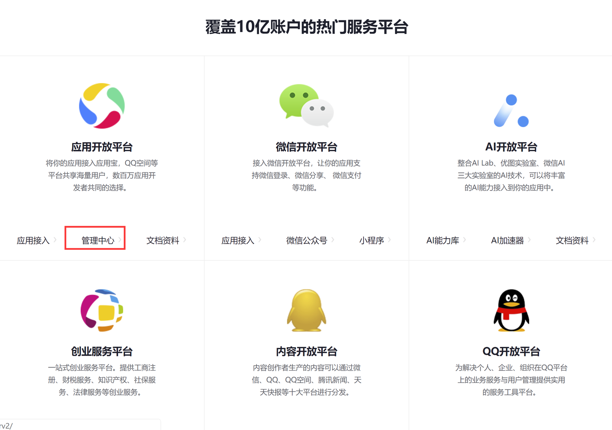Click chevron next to 微信公众号
Screen dimensions: 612x430
tap(333, 240)
